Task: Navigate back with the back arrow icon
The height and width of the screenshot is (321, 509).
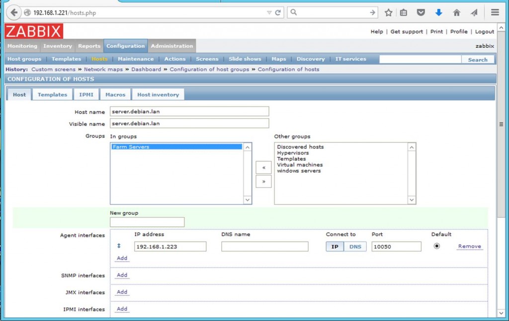Action: [13, 12]
